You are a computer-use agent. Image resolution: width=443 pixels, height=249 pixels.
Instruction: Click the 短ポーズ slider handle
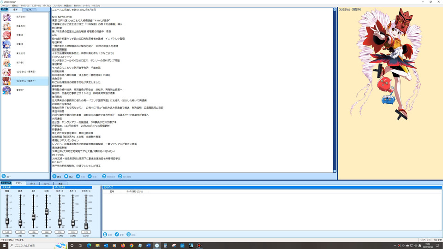click(x=60, y=222)
